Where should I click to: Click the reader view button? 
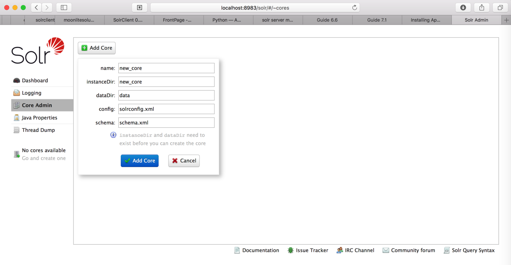[140, 7]
